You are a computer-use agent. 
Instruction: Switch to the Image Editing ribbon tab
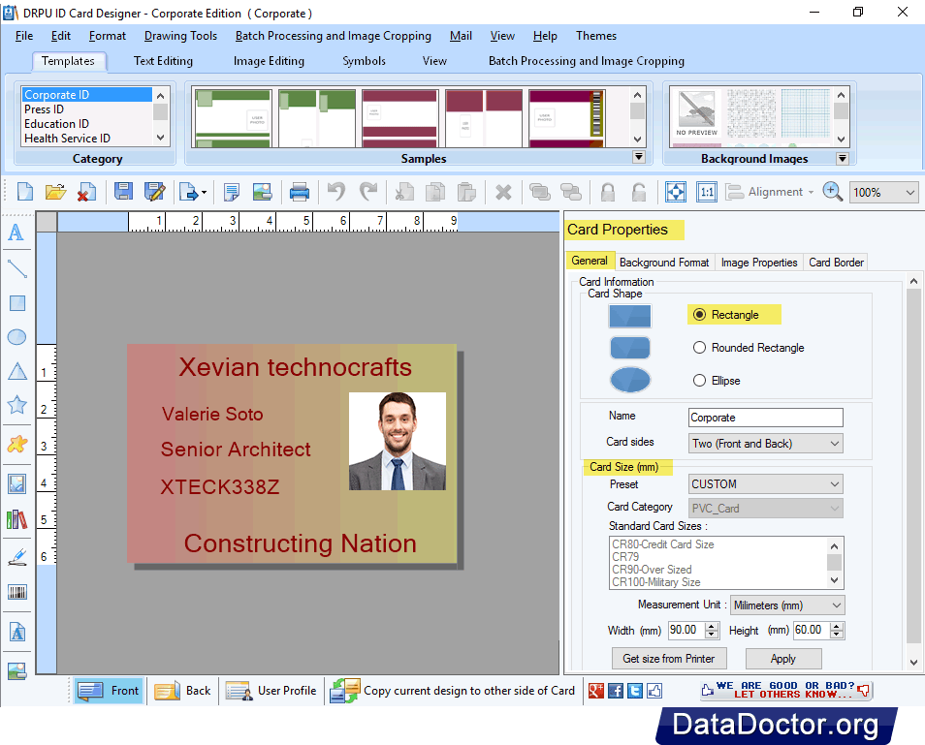point(269,61)
